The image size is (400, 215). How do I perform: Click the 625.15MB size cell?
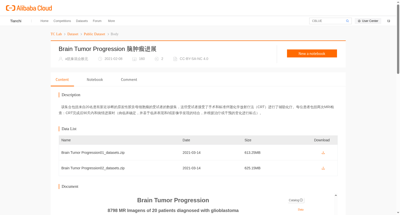(252, 168)
